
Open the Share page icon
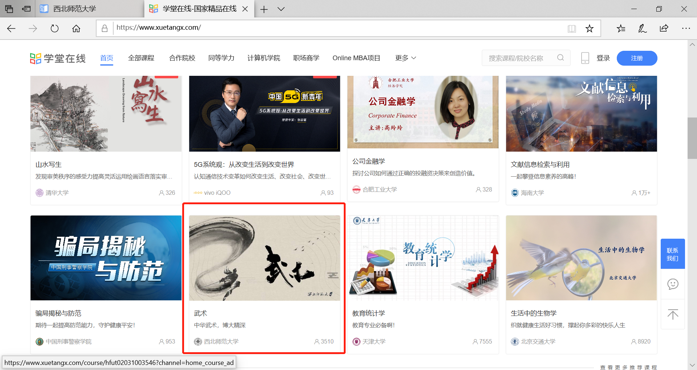point(664,29)
